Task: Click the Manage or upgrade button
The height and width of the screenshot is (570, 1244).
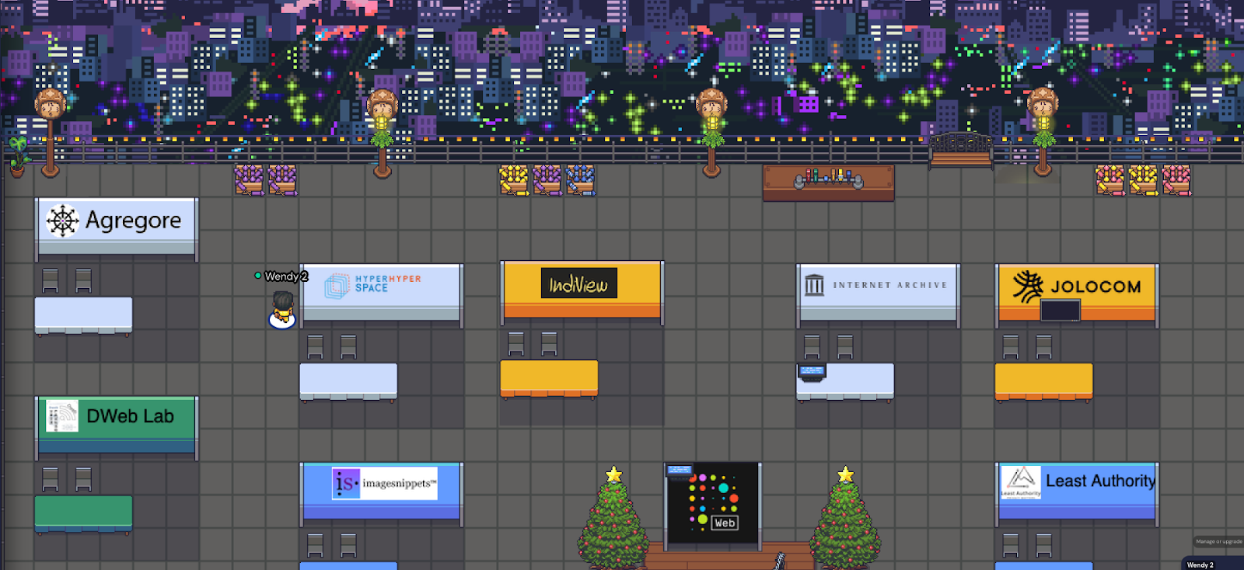Action: (x=1218, y=541)
